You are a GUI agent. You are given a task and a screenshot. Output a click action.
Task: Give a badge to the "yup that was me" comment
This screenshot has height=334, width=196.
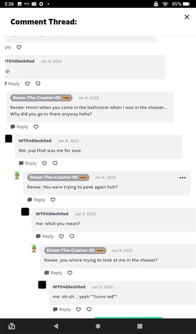pyautogui.click(x=55, y=163)
